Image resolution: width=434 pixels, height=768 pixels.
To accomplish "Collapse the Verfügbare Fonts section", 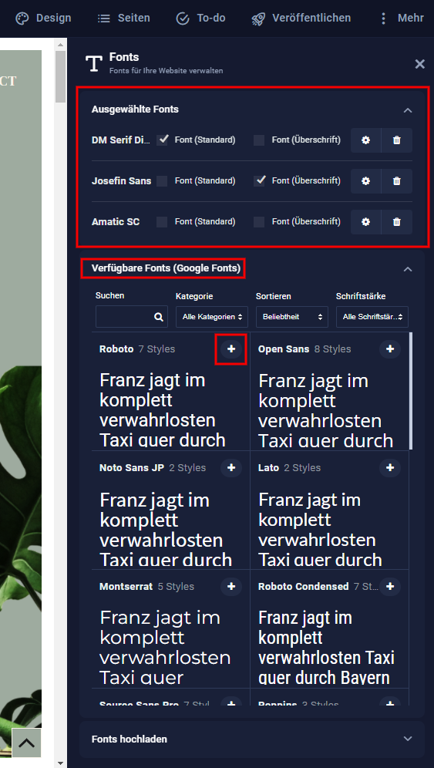I will point(408,269).
